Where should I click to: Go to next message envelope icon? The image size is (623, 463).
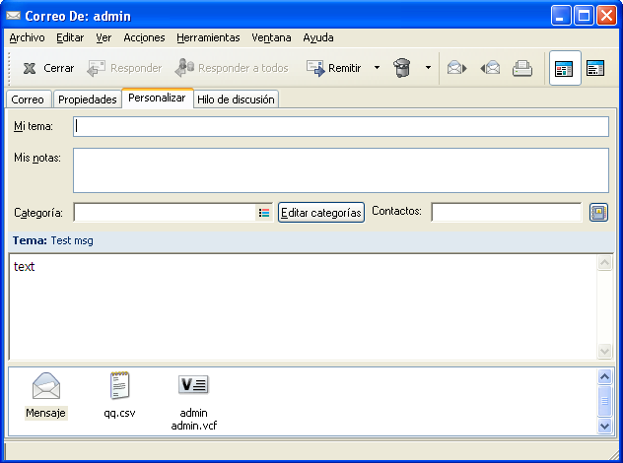pos(456,68)
